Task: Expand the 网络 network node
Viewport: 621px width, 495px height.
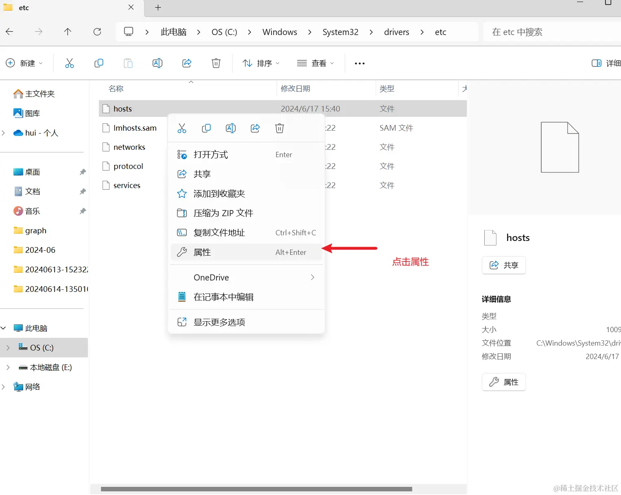Action: tap(4, 387)
